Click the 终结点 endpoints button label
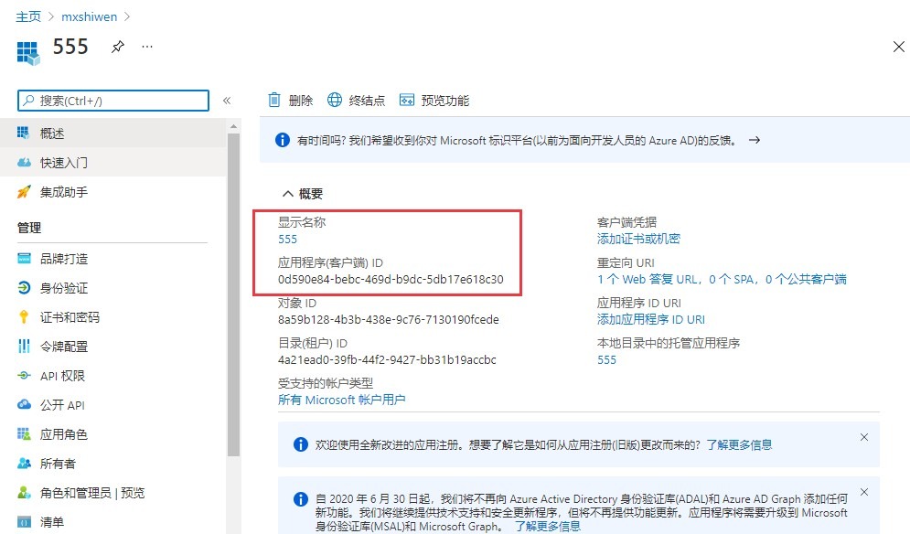 (x=367, y=101)
